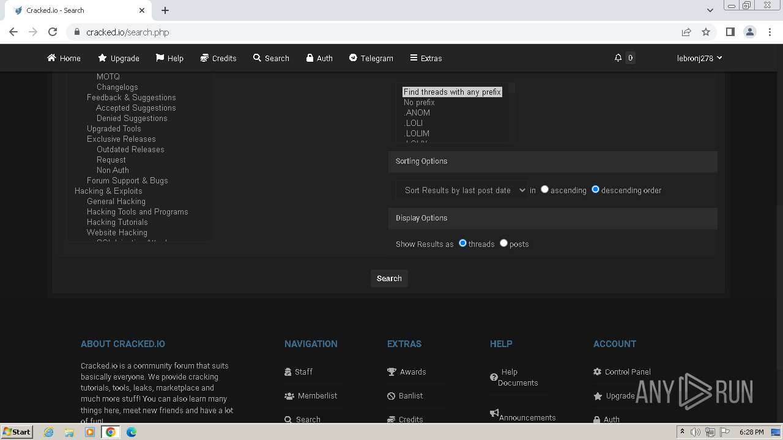Select Forum Support & Bugs
The width and height of the screenshot is (783, 440).
click(x=127, y=180)
